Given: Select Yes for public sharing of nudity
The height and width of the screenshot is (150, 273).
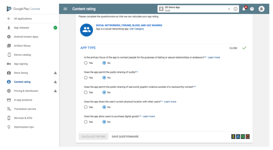Looking at the screenshot, I should (86, 78).
